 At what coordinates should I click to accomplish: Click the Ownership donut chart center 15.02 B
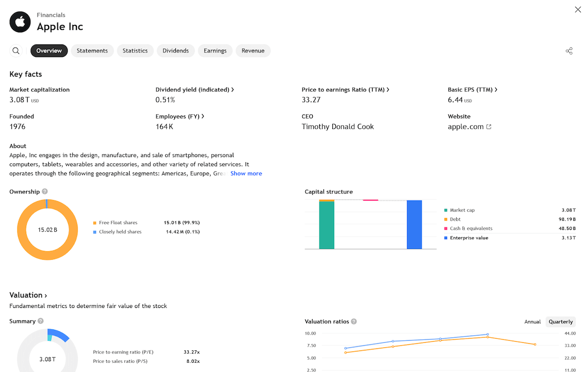(48, 230)
